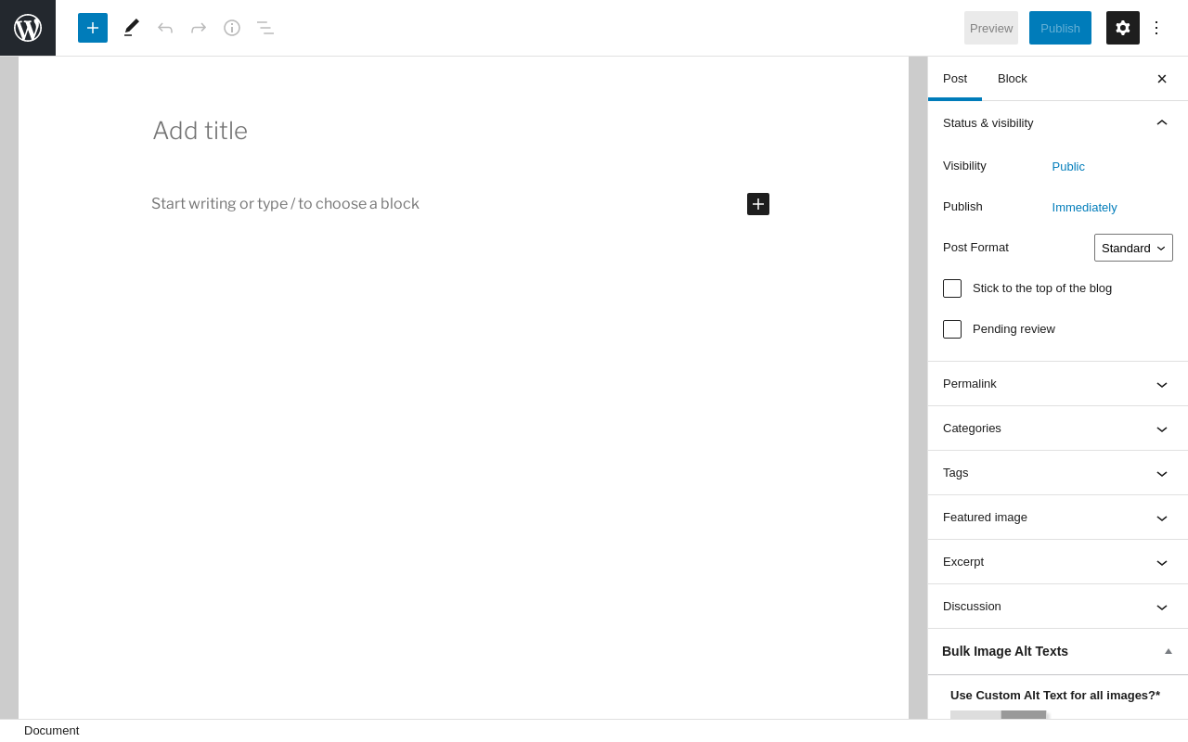Expand the Permalink panel
The height and width of the screenshot is (742, 1188).
[x=1058, y=384]
